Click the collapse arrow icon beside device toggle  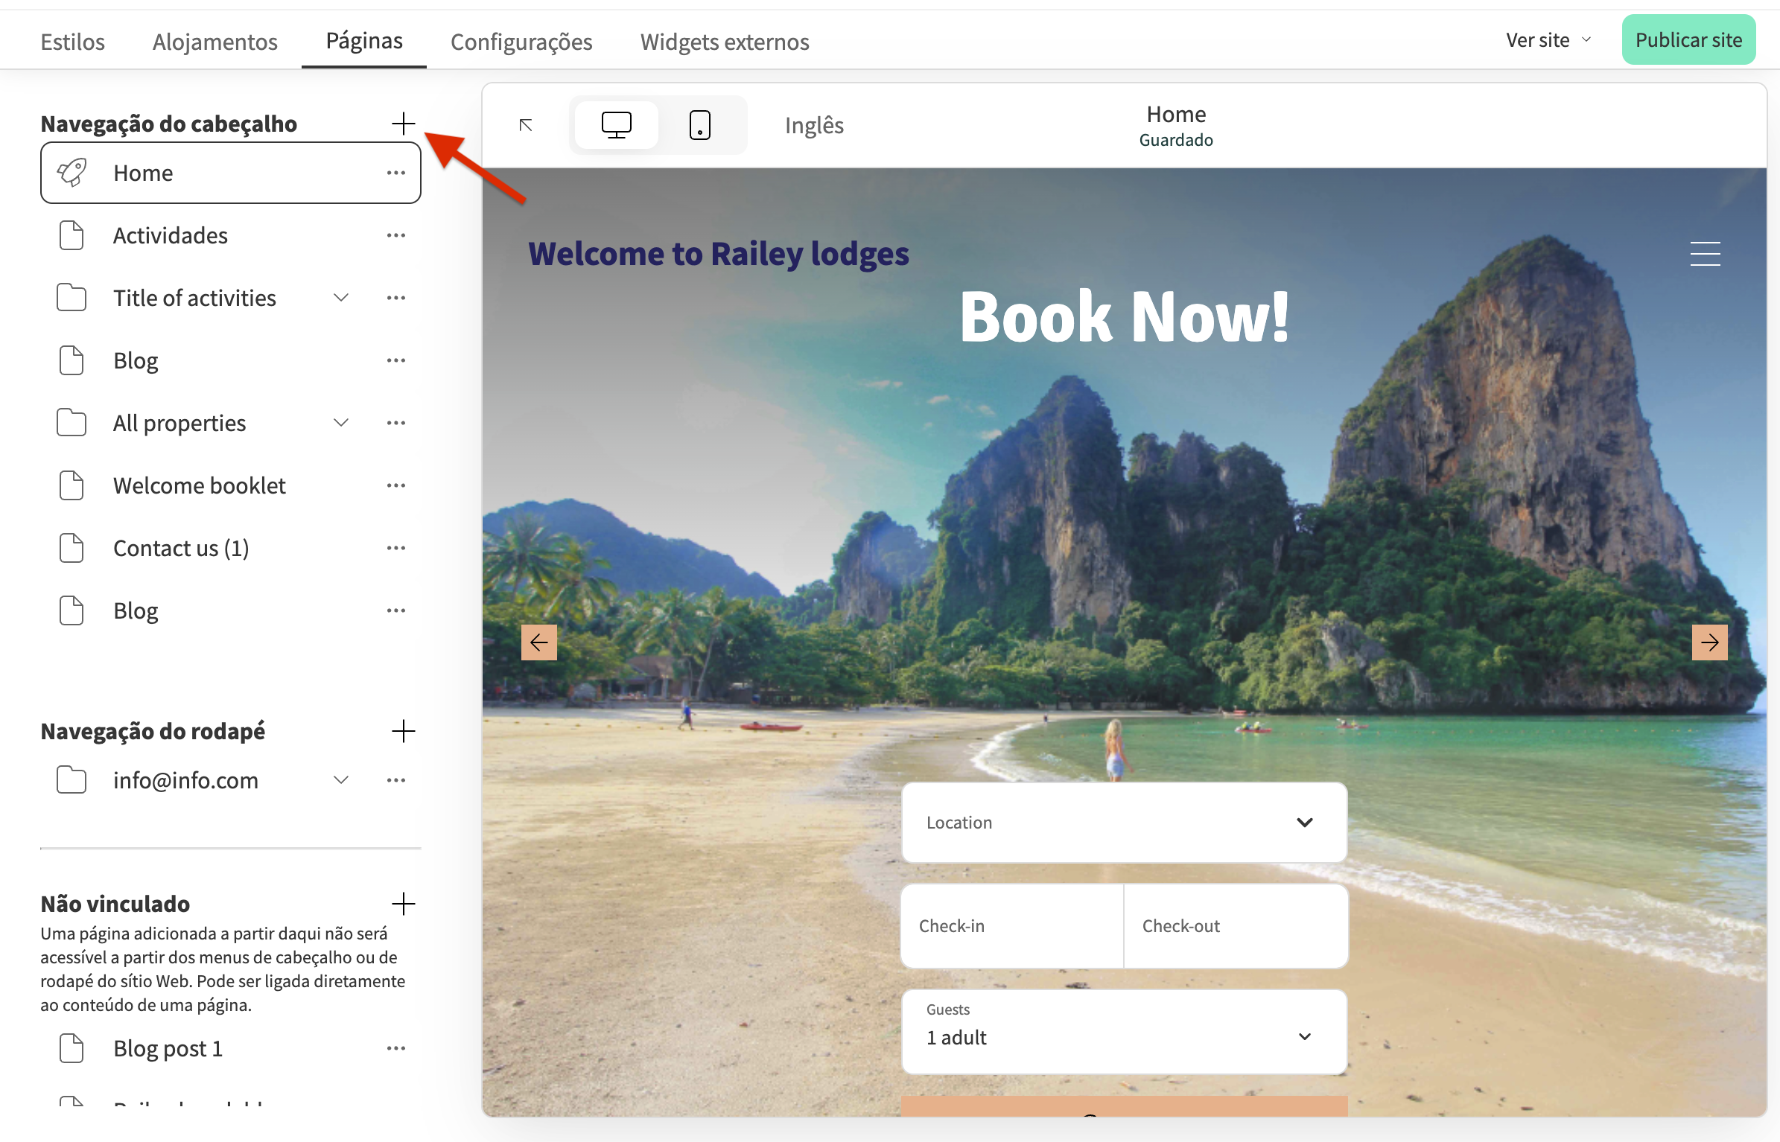526,125
